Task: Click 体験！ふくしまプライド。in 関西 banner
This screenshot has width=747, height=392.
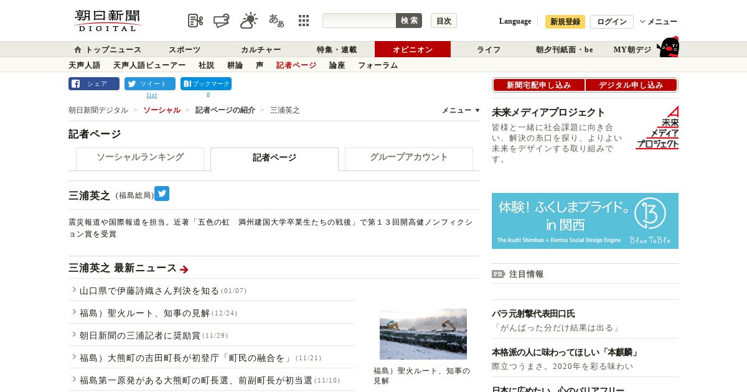Action: point(585,221)
